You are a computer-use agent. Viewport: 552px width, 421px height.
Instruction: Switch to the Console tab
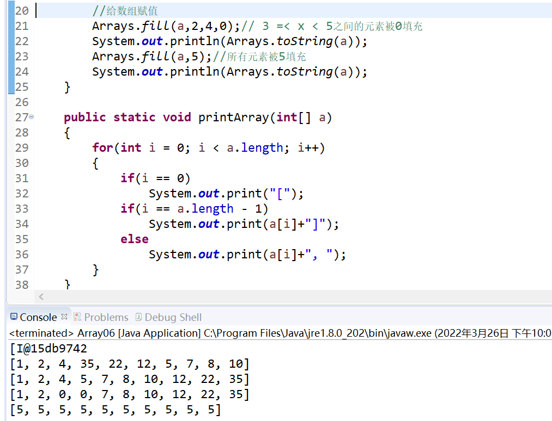pos(38,317)
